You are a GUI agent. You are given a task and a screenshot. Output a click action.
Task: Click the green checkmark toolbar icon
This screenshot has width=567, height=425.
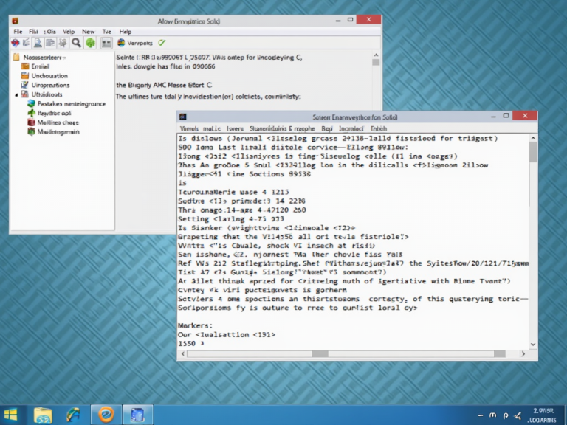(162, 43)
